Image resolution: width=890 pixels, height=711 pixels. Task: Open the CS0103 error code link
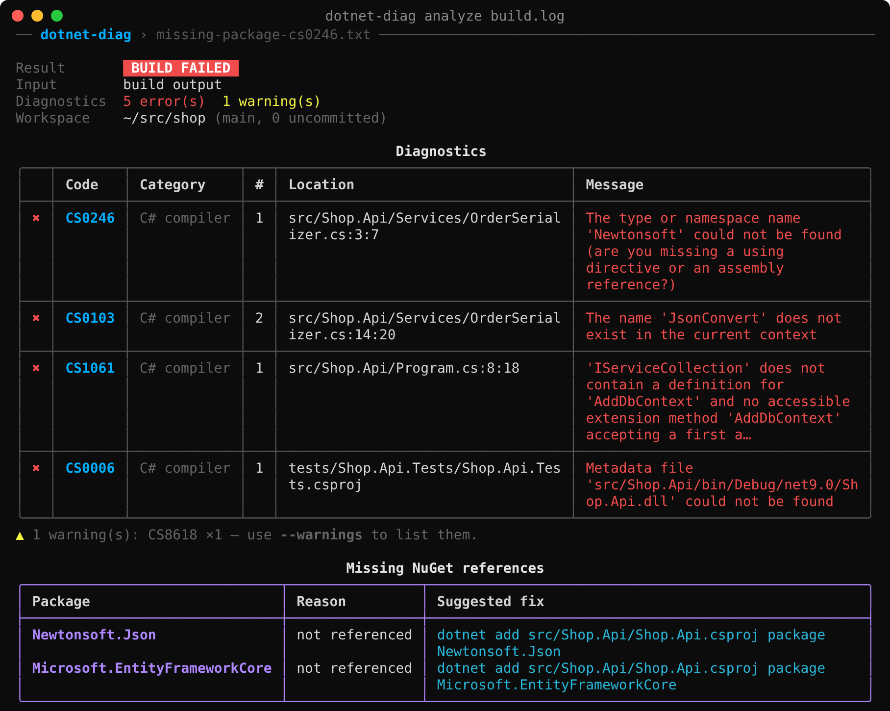[90, 318]
